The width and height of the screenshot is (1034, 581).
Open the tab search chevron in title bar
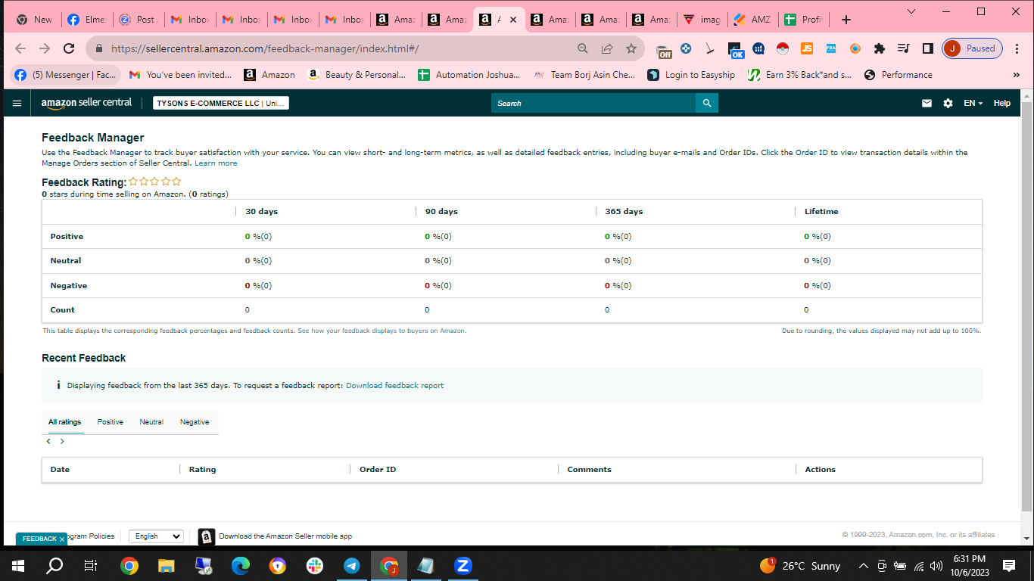click(x=911, y=11)
